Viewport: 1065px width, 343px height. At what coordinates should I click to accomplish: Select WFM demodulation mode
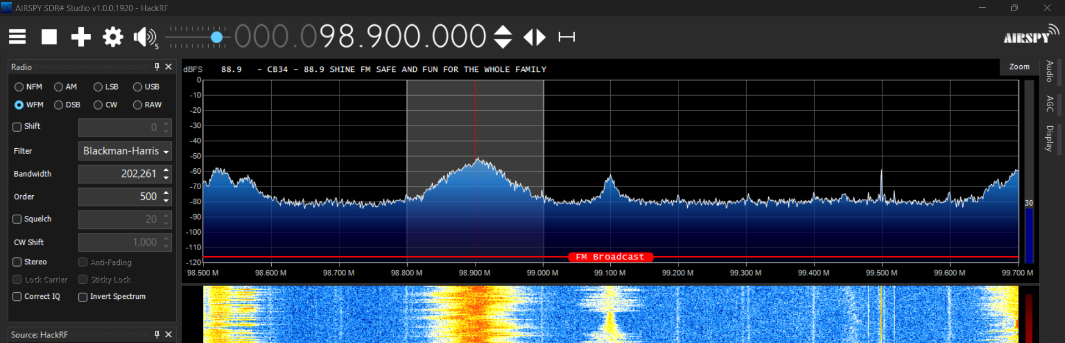[x=29, y=105]
